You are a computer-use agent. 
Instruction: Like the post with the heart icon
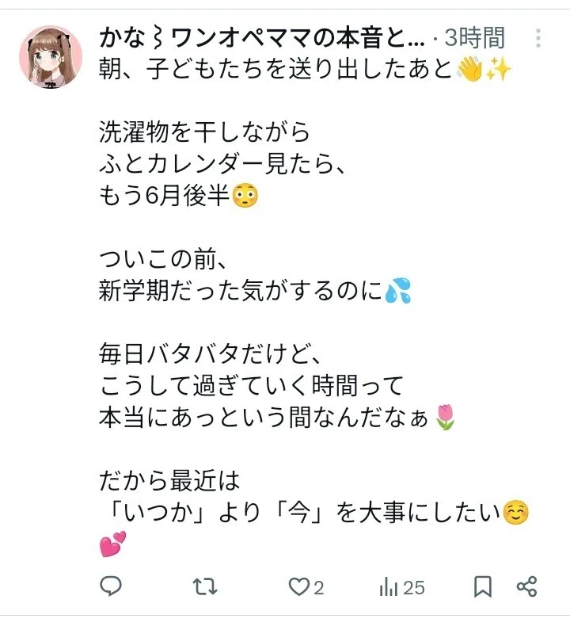click(299, 587)
